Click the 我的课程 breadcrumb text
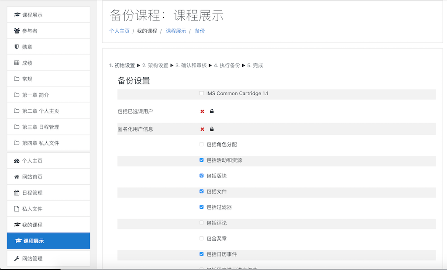This screenshot has width=447, height=270. coord(147,31)
